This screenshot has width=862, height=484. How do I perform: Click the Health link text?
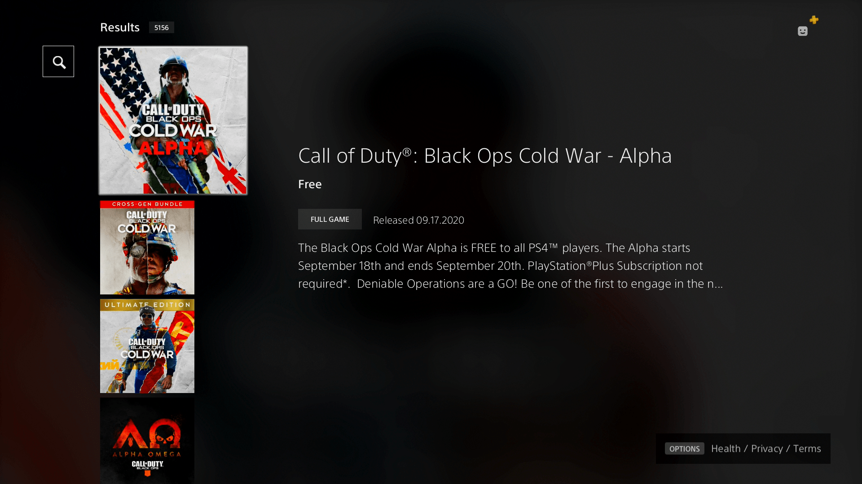(x=726, y=449)
